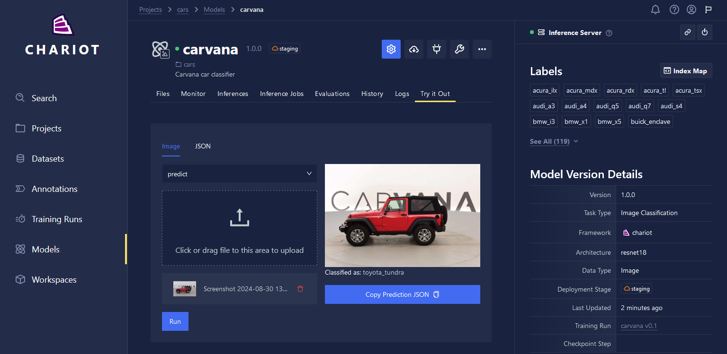
Task: Click the Annotations tag sidebar icon
Action: point(20,189)
